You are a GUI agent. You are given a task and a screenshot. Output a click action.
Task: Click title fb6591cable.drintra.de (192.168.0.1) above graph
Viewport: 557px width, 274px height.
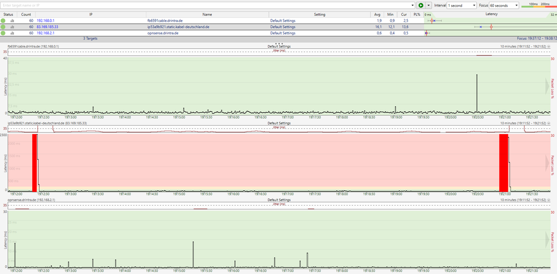(x=33, y=46)
